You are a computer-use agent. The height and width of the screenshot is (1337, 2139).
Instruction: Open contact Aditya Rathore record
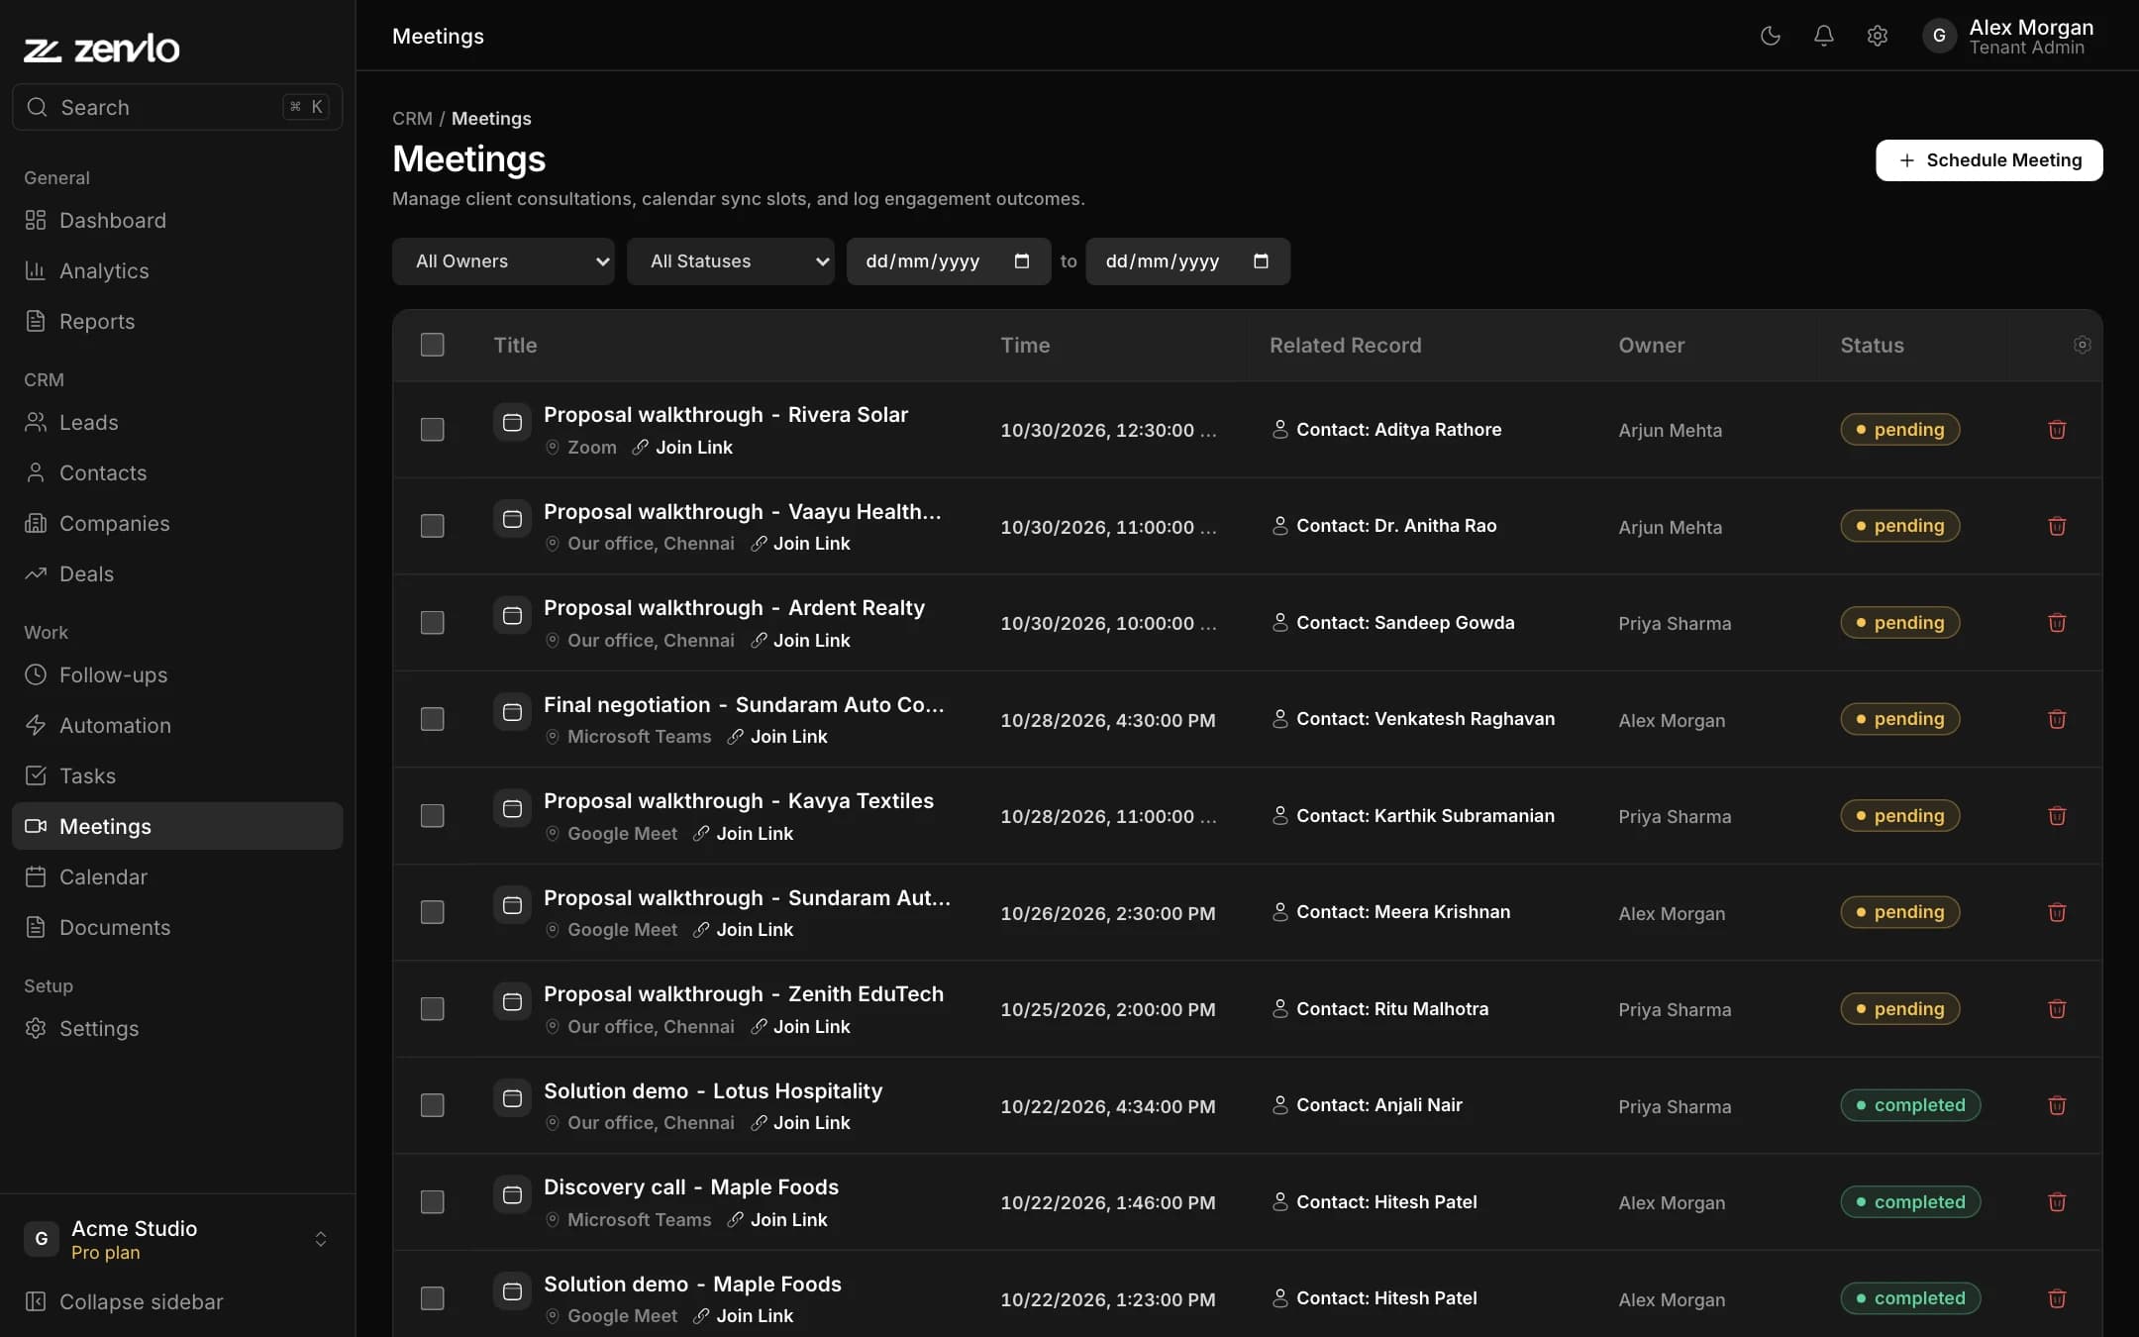click(1386, 430)
